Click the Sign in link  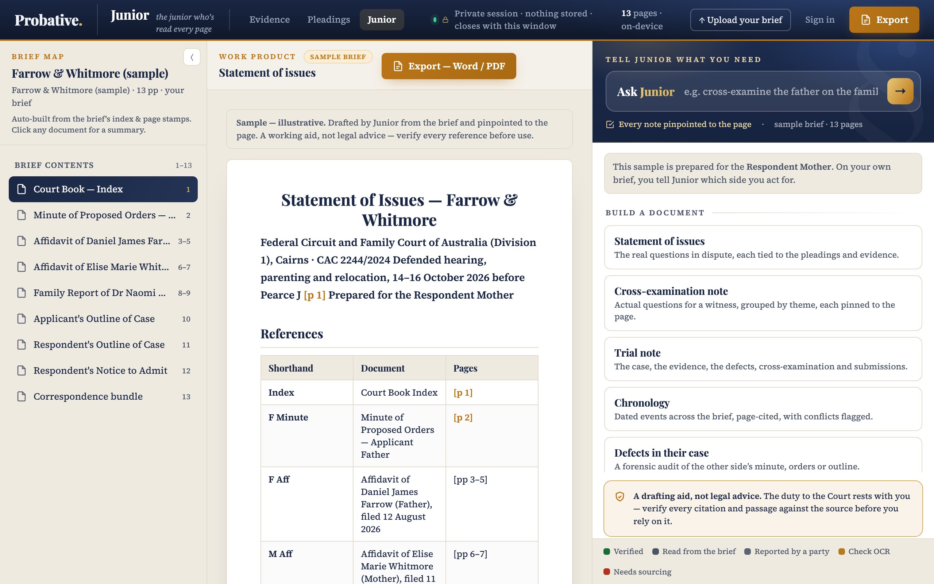[820, 20]
